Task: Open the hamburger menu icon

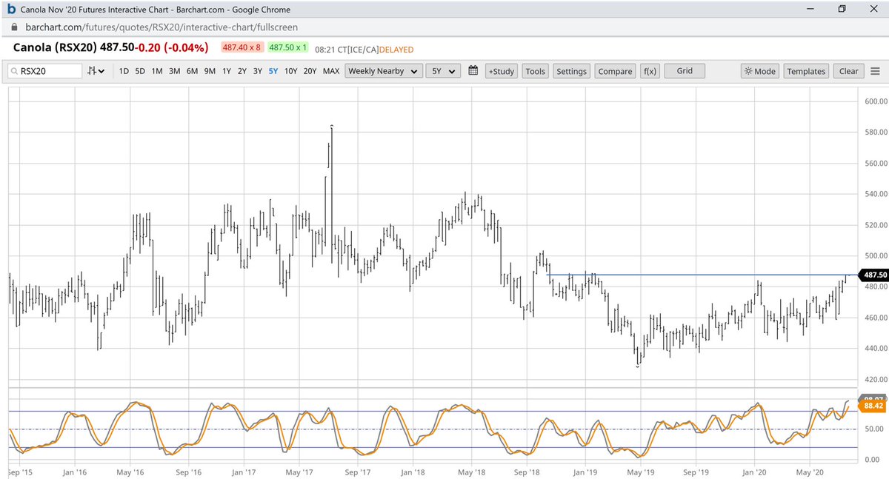Action: [x=876, y=71]
